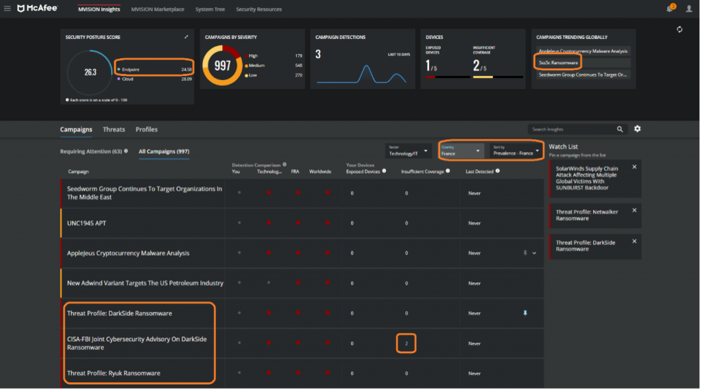The image size is (702, 390).
Task: Open the user account icon
Action: [x=689, y=8]
